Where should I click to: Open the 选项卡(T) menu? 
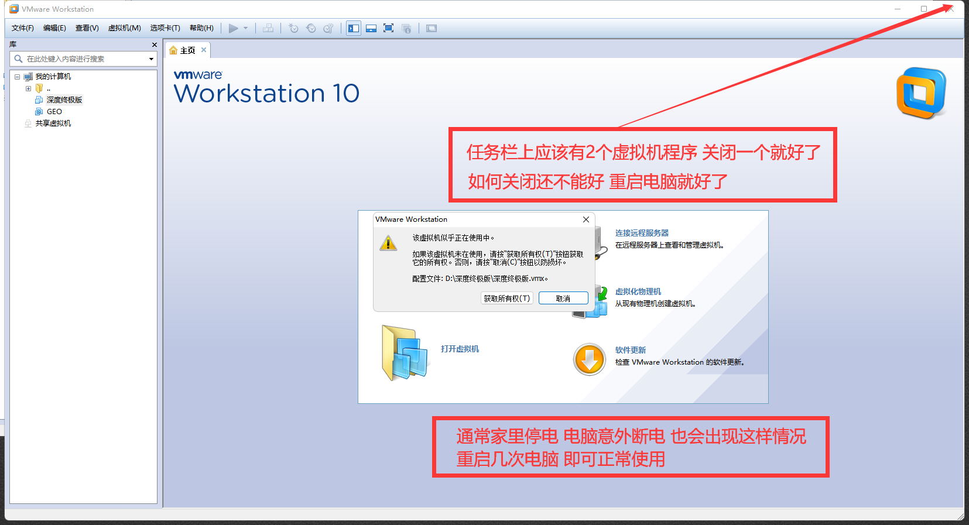click(165, 28)
